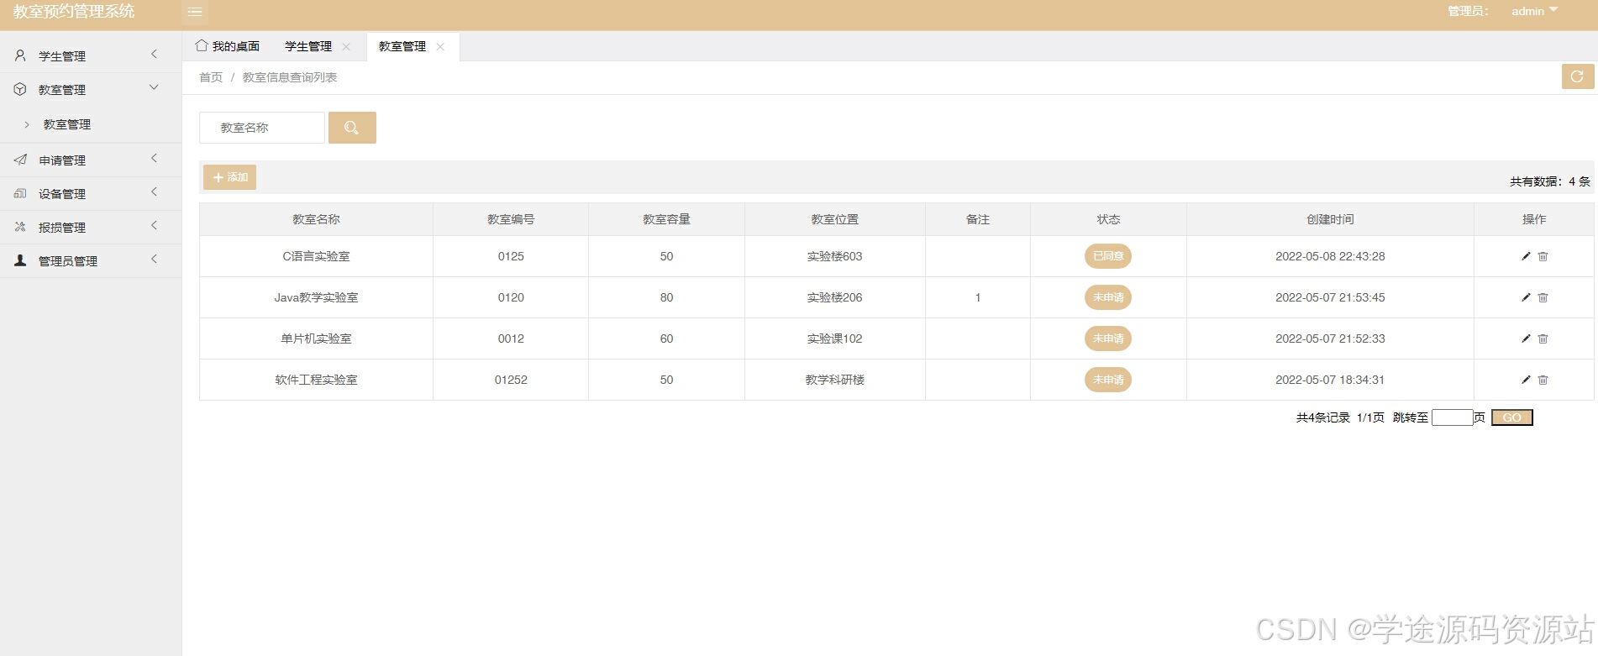1598x656 pixels.
Task: Select the 教室管理 tab
Action: tap(402, 46)
